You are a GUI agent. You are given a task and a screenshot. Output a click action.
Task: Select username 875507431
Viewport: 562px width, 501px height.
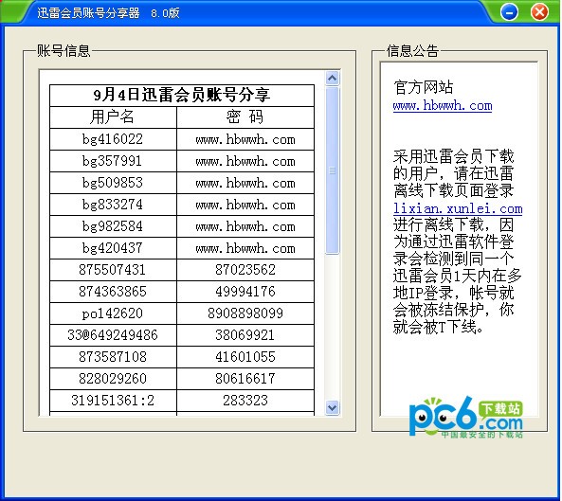pos(113,270)
